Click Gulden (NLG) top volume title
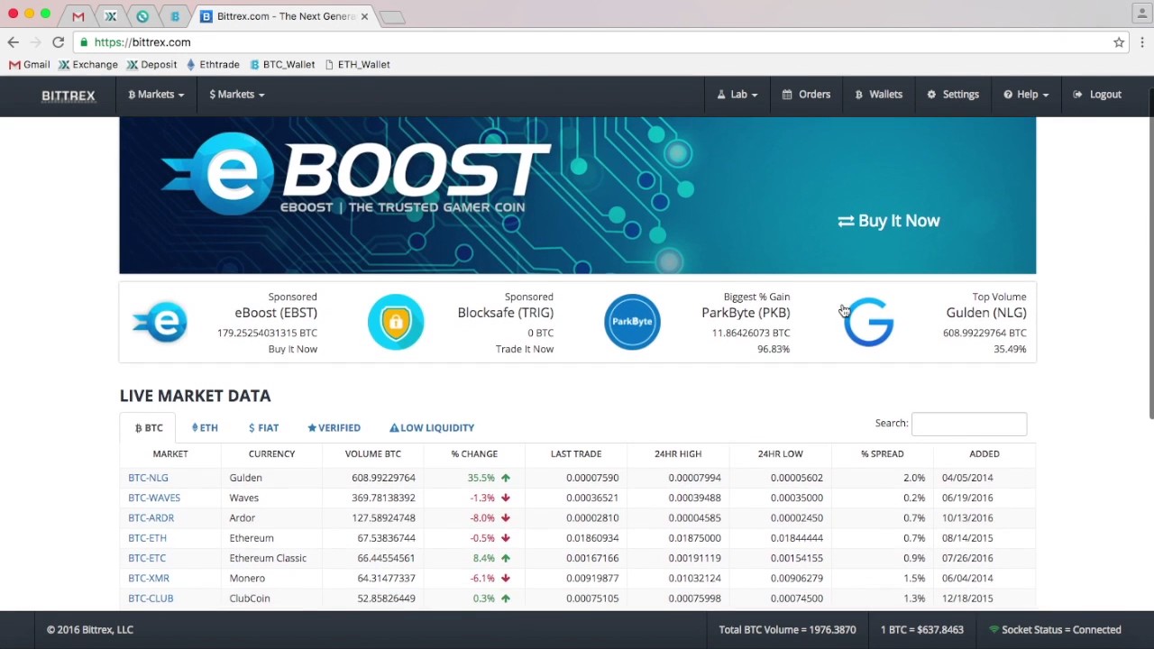This screenshot has height=649, width=1154. click(x=986, y=313)
